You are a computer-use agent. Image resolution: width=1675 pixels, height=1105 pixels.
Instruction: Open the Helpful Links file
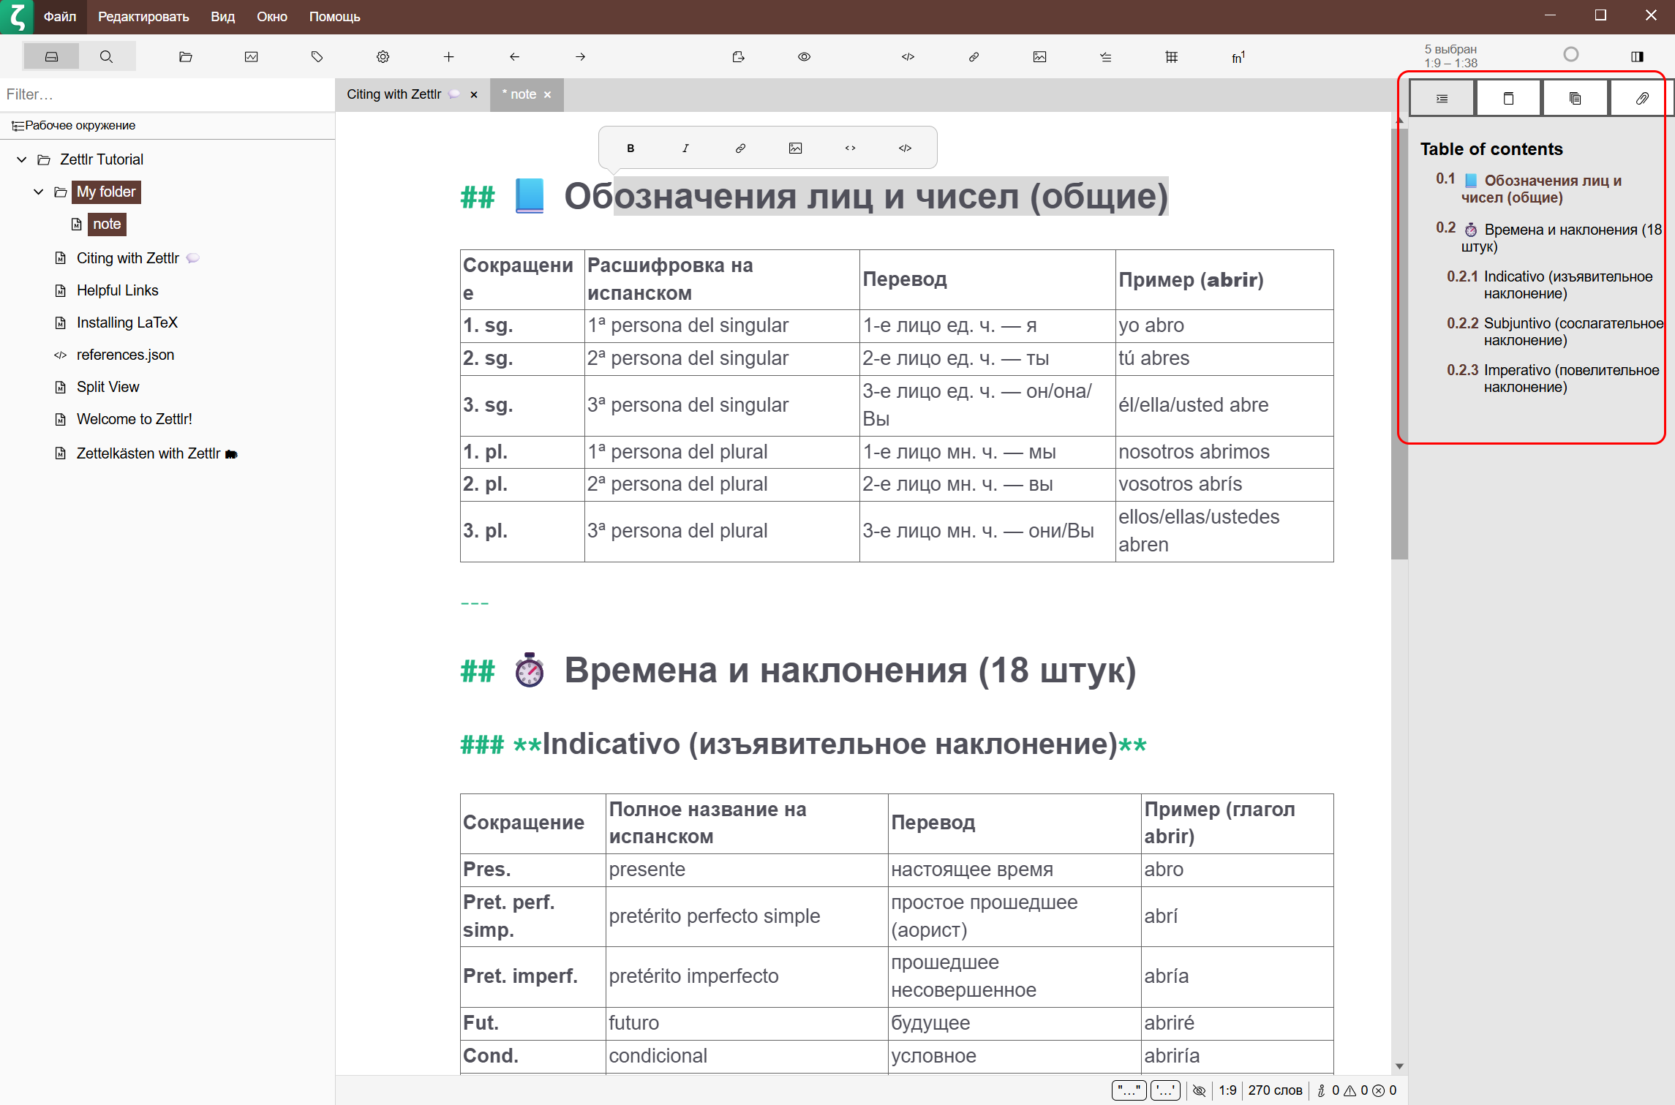(117, 290)
